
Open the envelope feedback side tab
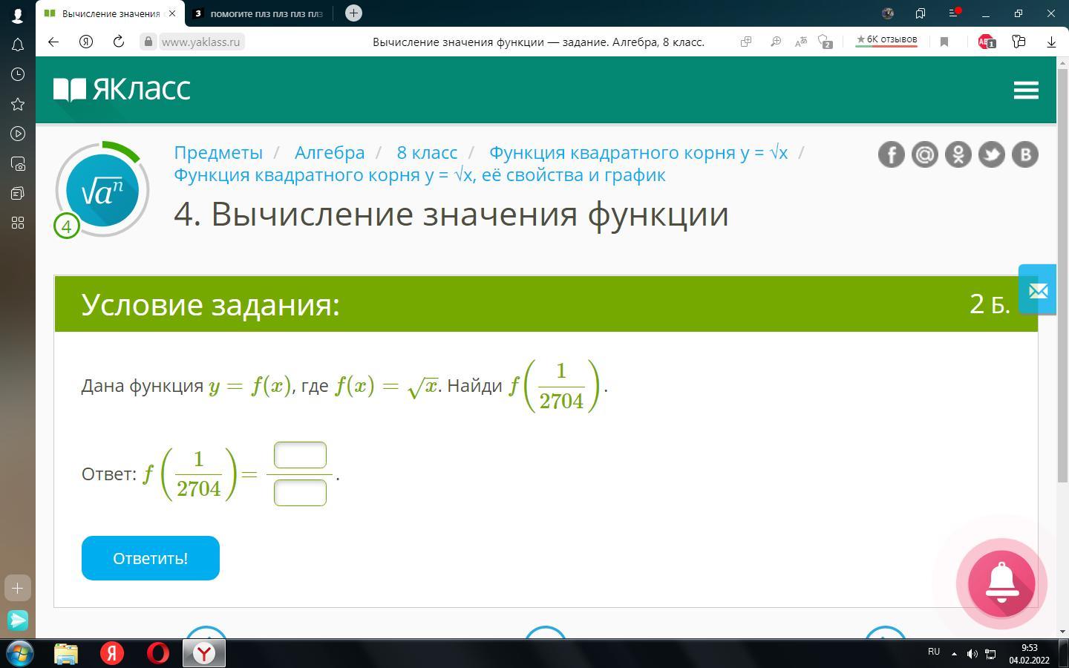(x=1037, y=289)
